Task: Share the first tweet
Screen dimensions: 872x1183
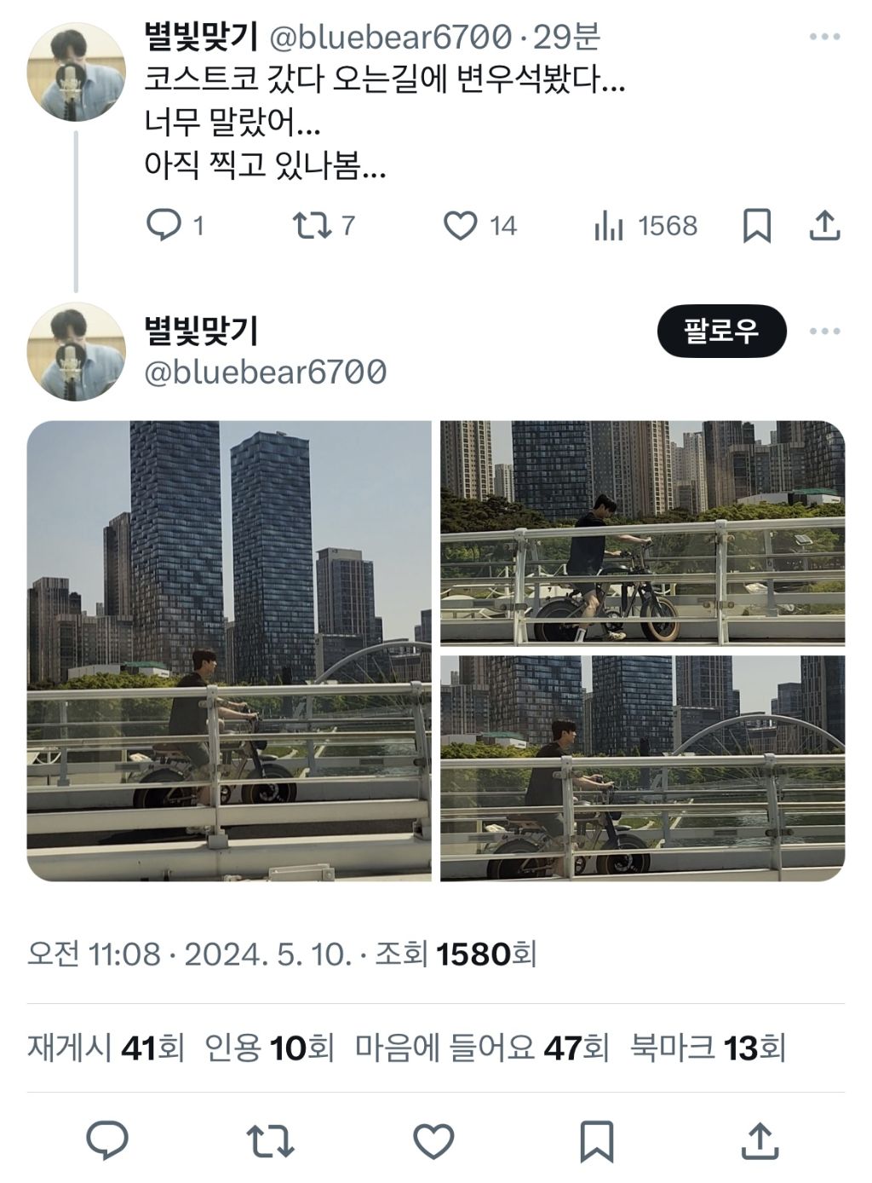Action: tap(824, 226)
